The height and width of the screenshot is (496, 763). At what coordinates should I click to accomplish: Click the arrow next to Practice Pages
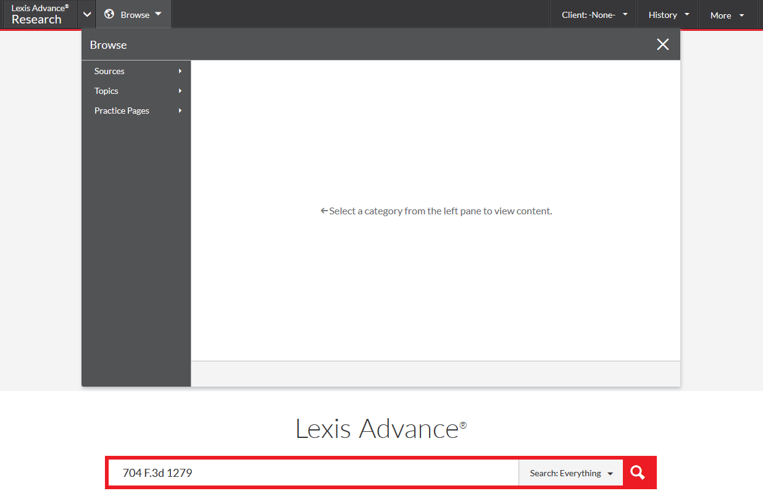[x=180, y=111]
